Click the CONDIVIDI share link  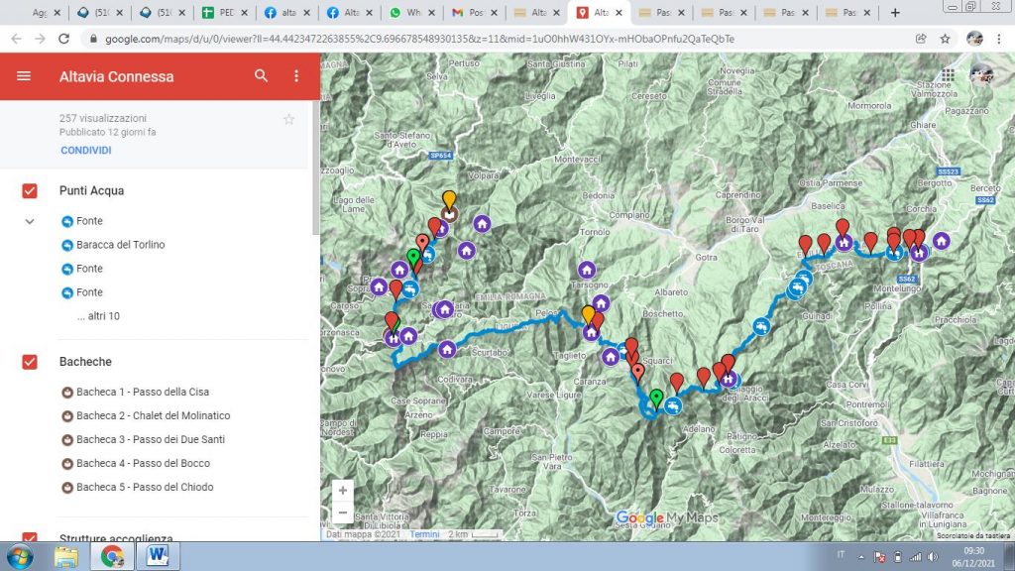point(85,151)
